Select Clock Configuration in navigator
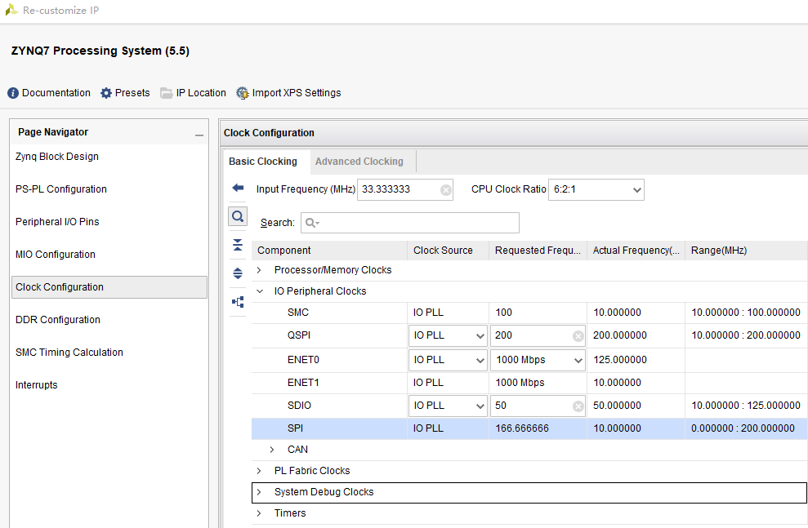Image resolution: width=808 pixels, height=528 pixels. (109, 287)
